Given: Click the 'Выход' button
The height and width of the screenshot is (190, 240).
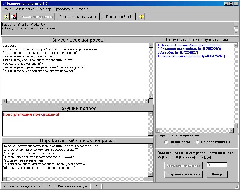Looking at the screenshot, I should (x=217, y=174).
